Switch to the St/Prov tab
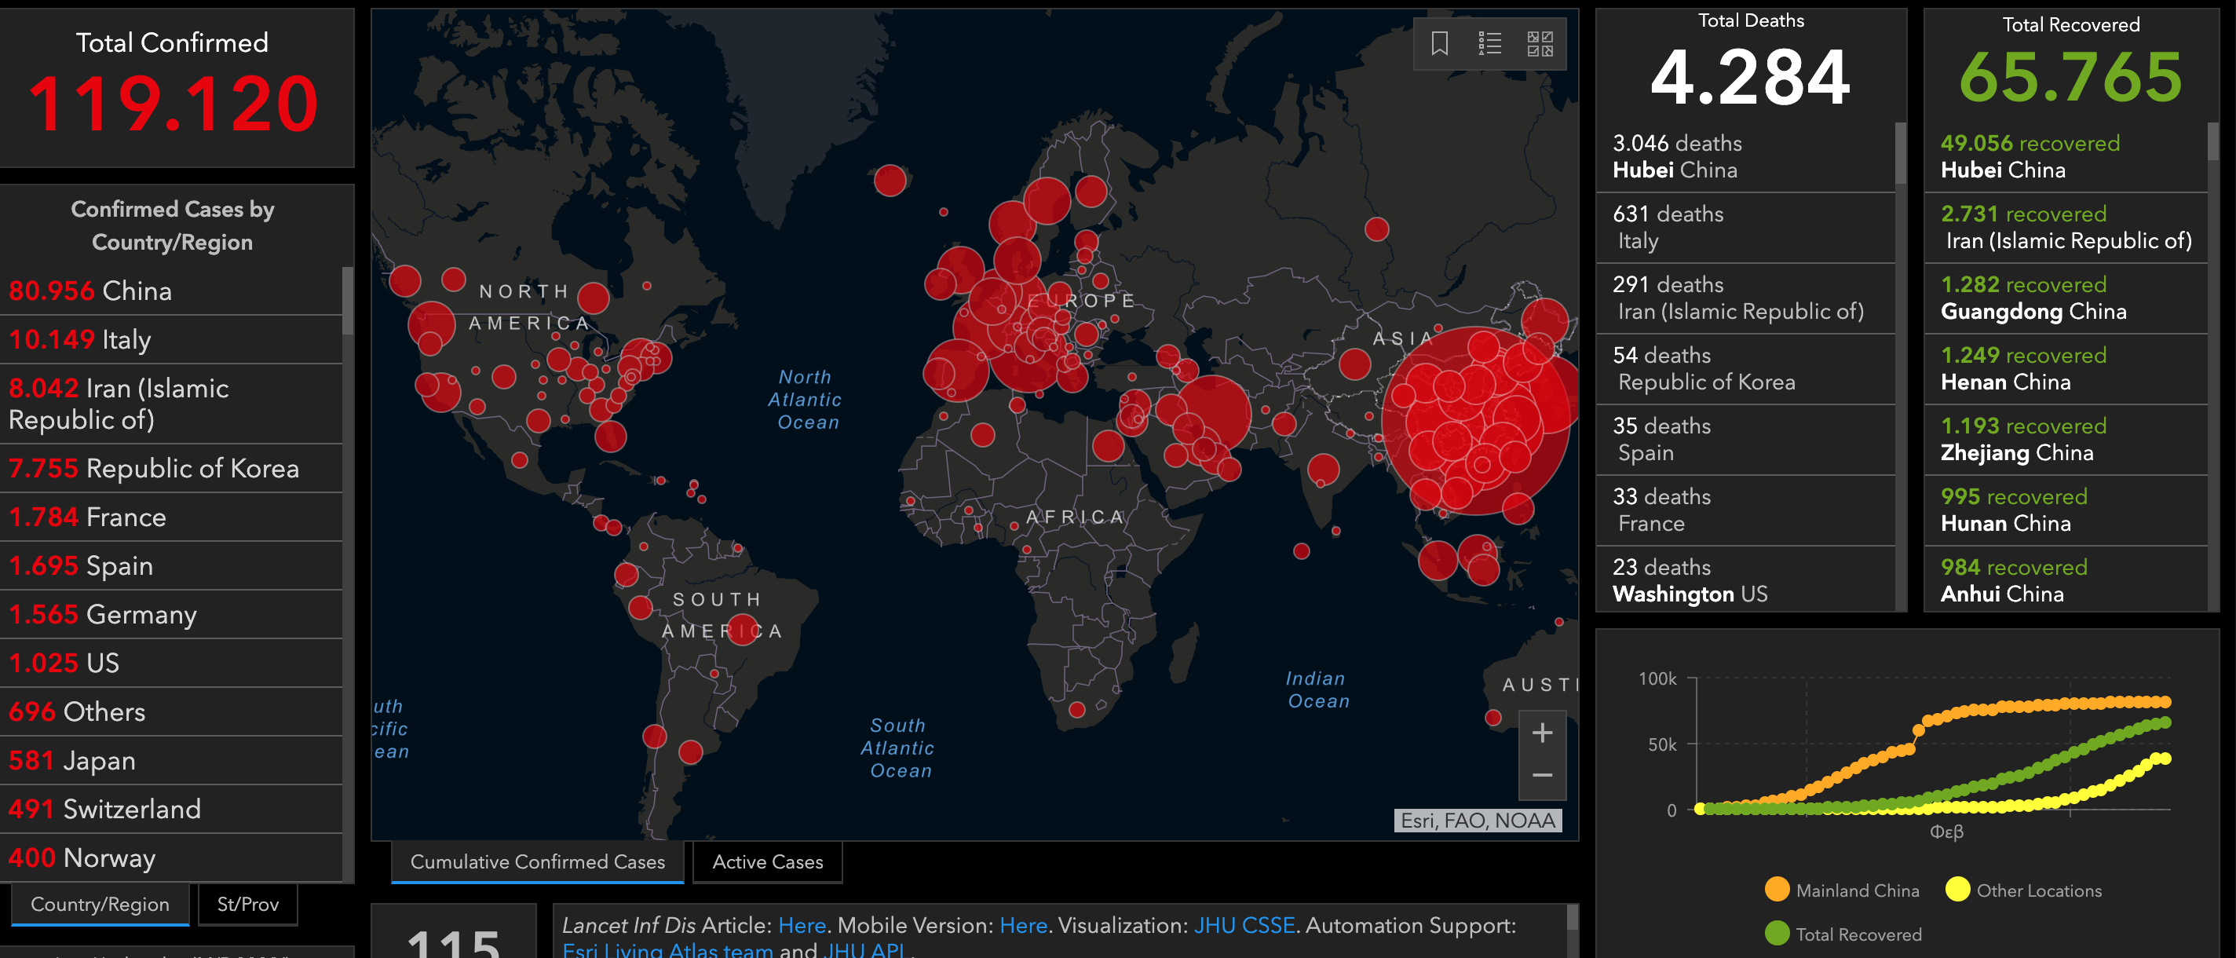 point(247,904)
